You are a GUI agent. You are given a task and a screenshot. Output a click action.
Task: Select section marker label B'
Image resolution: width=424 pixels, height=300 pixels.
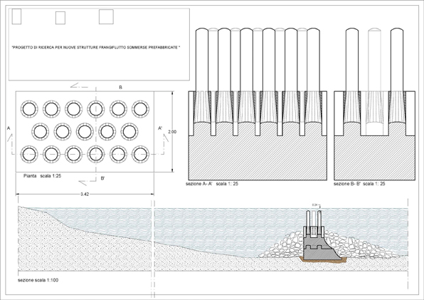(102, 178)
